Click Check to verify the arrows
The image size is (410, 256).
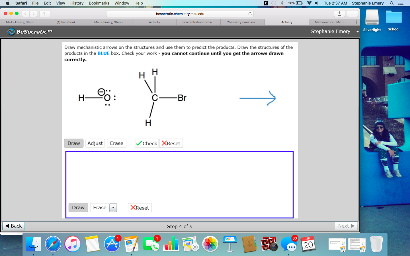(x=147, y=143)
